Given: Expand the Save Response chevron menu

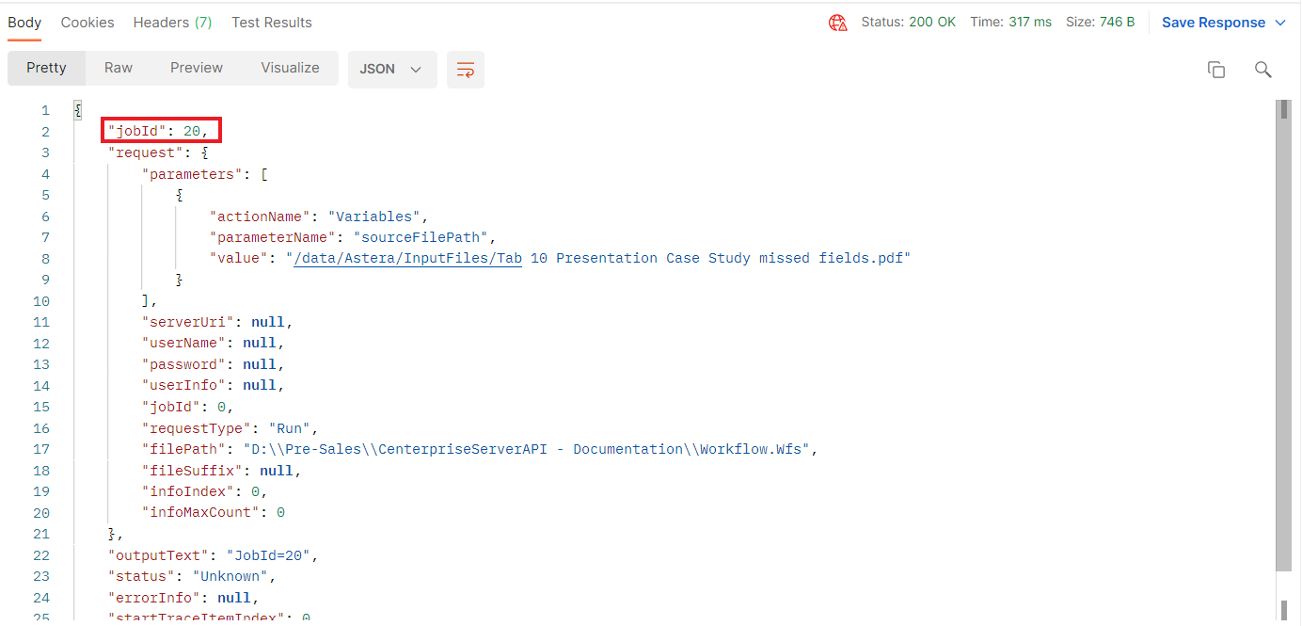Looking at the screenshot, I should (1280, 23).
